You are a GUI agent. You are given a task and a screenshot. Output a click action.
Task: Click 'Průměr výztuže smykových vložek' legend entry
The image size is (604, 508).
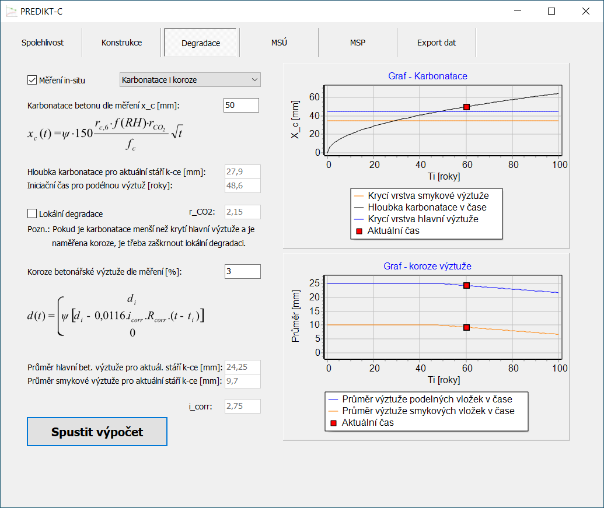pyautogui.click(x=428, y=411)
